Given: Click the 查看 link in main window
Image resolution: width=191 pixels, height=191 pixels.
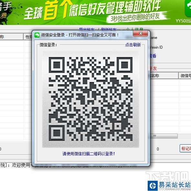Looking at the screenshot, I should [x=153, y=56].
